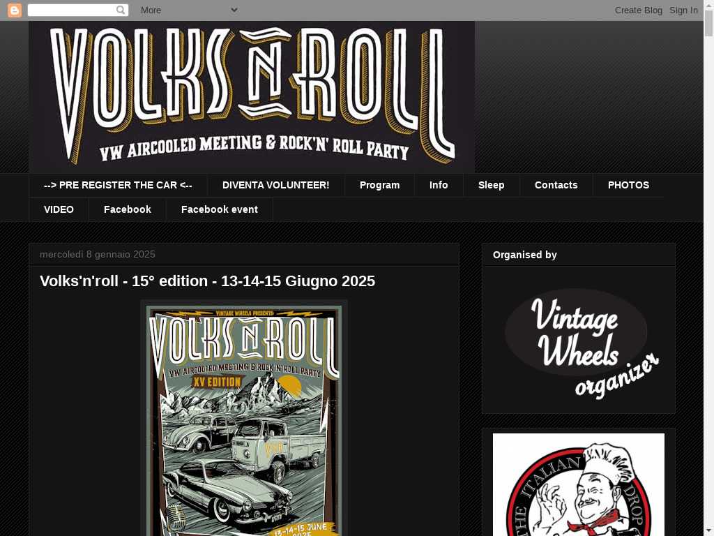Open the PRE REGISTER THE CAR page

tap(118, 185)
